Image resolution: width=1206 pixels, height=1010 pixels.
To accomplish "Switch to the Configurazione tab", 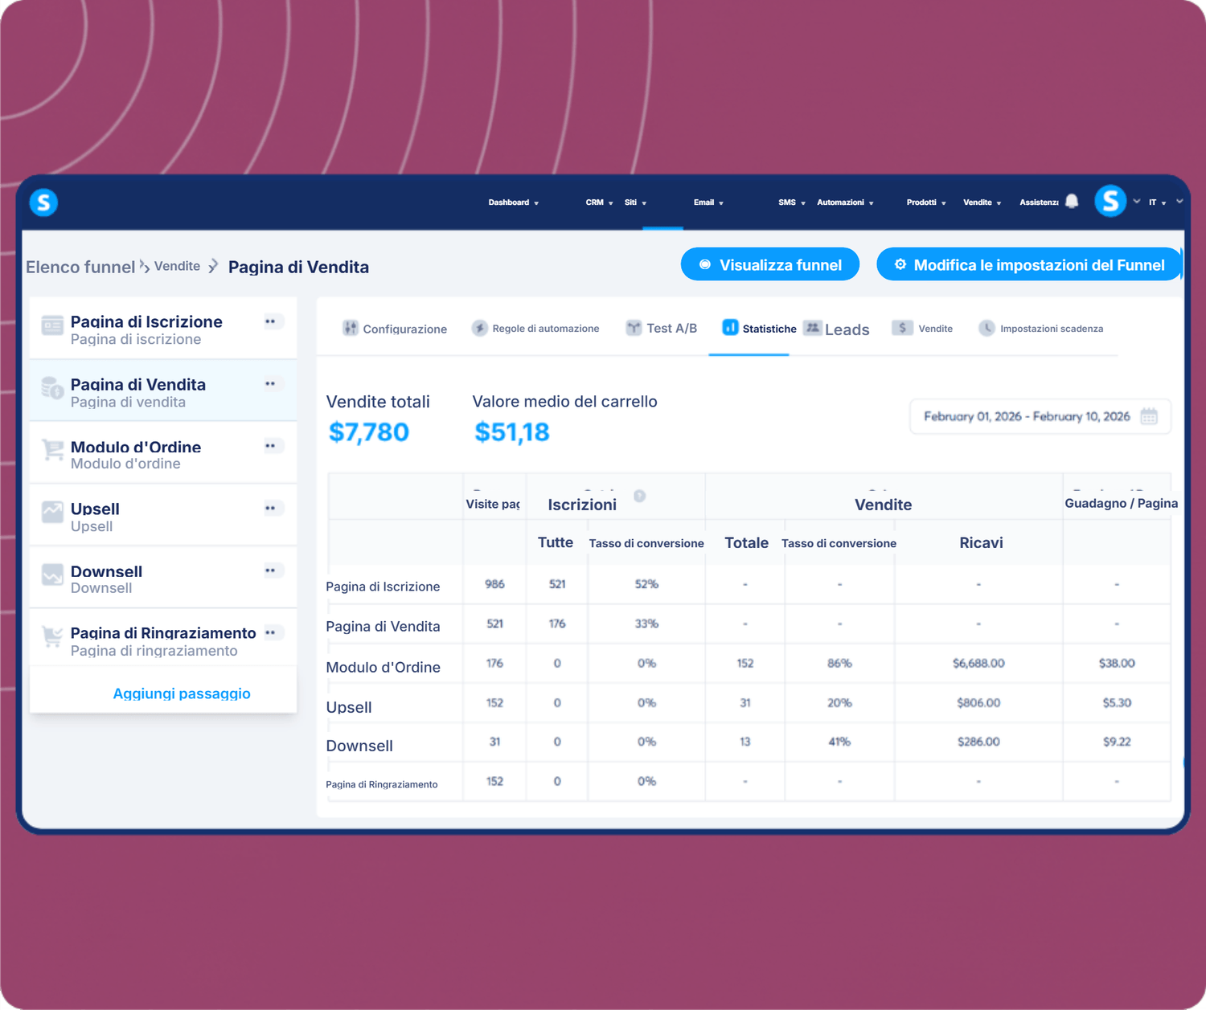I will click(x=395, y=329).
